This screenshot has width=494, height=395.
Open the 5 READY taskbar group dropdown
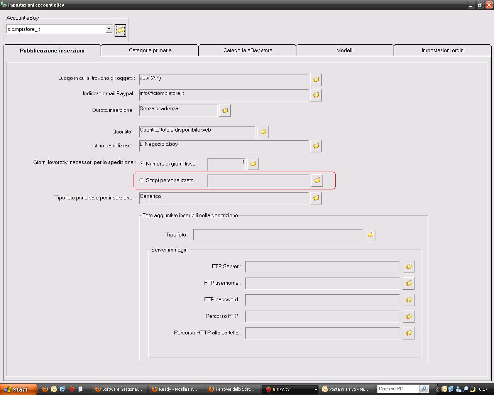(x=315, y=390)
